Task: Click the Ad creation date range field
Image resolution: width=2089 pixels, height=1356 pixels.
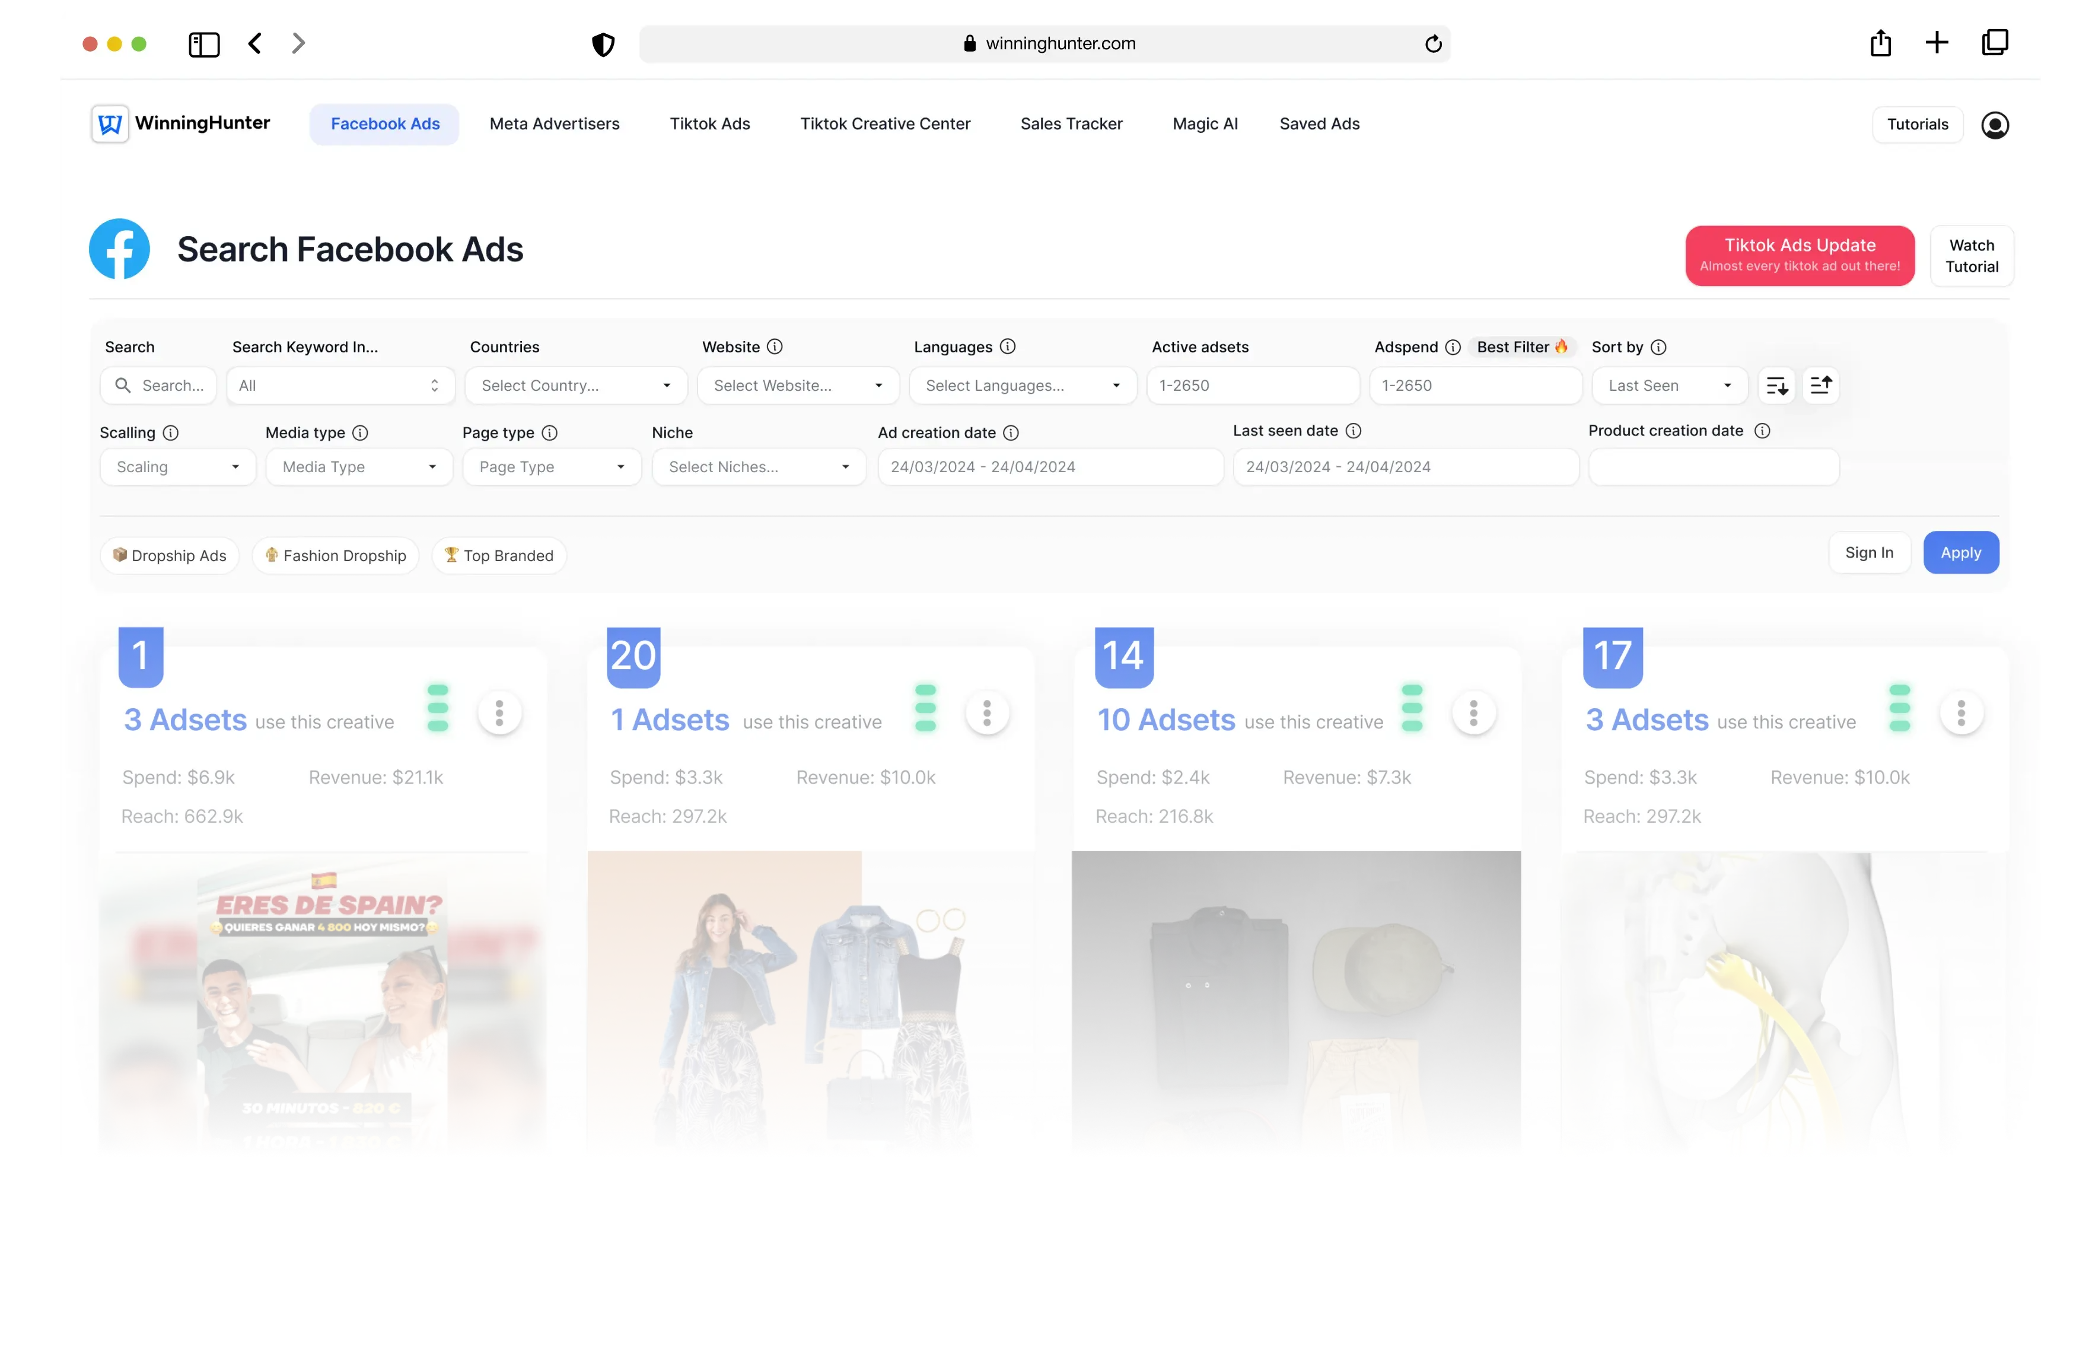Action: (x=1050, y=466)
